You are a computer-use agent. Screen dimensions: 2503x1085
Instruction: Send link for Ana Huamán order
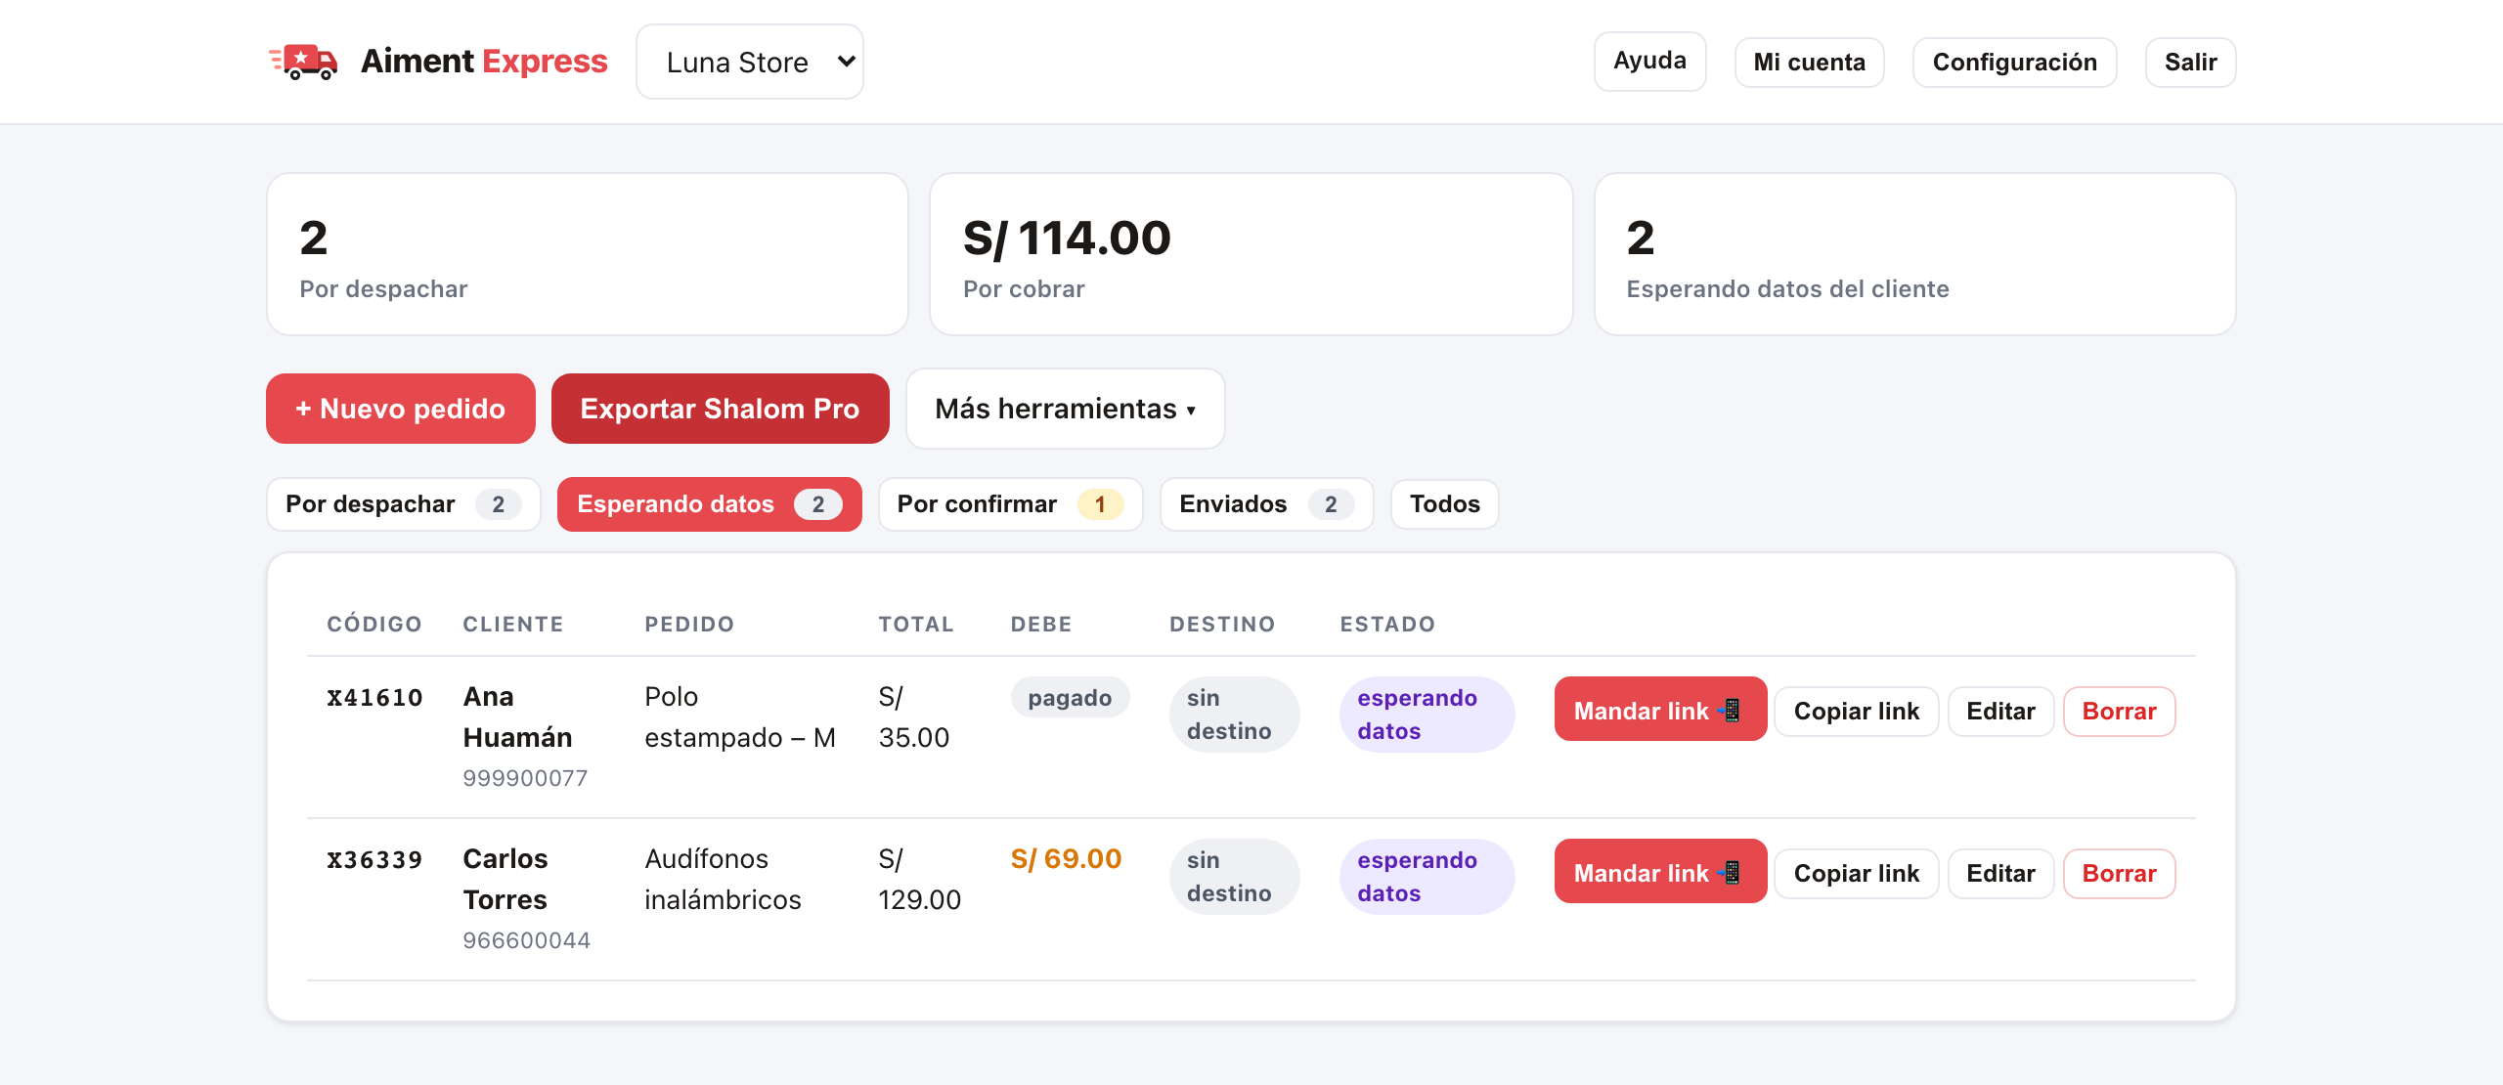[x=1660, y=709]
